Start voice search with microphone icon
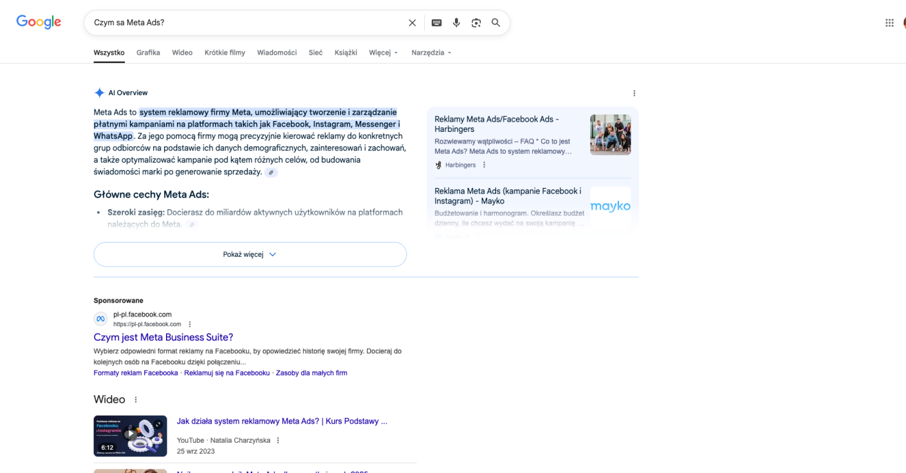 (456, 23)
